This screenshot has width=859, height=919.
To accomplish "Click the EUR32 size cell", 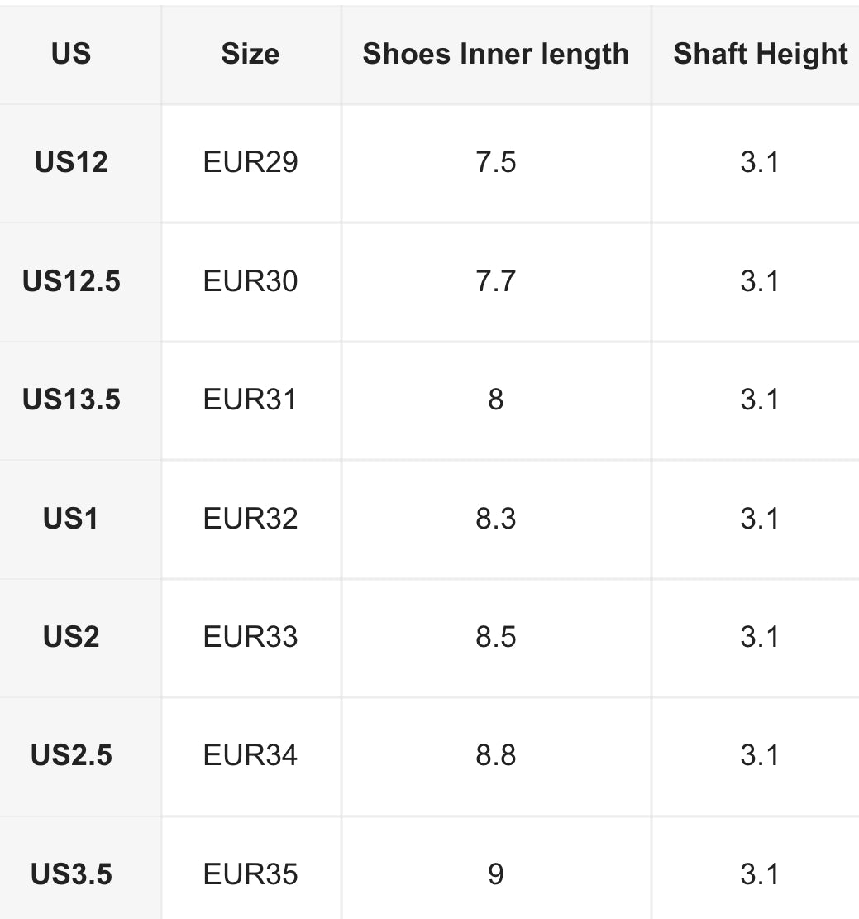I will pyautogui.click(x=250, y=519).
